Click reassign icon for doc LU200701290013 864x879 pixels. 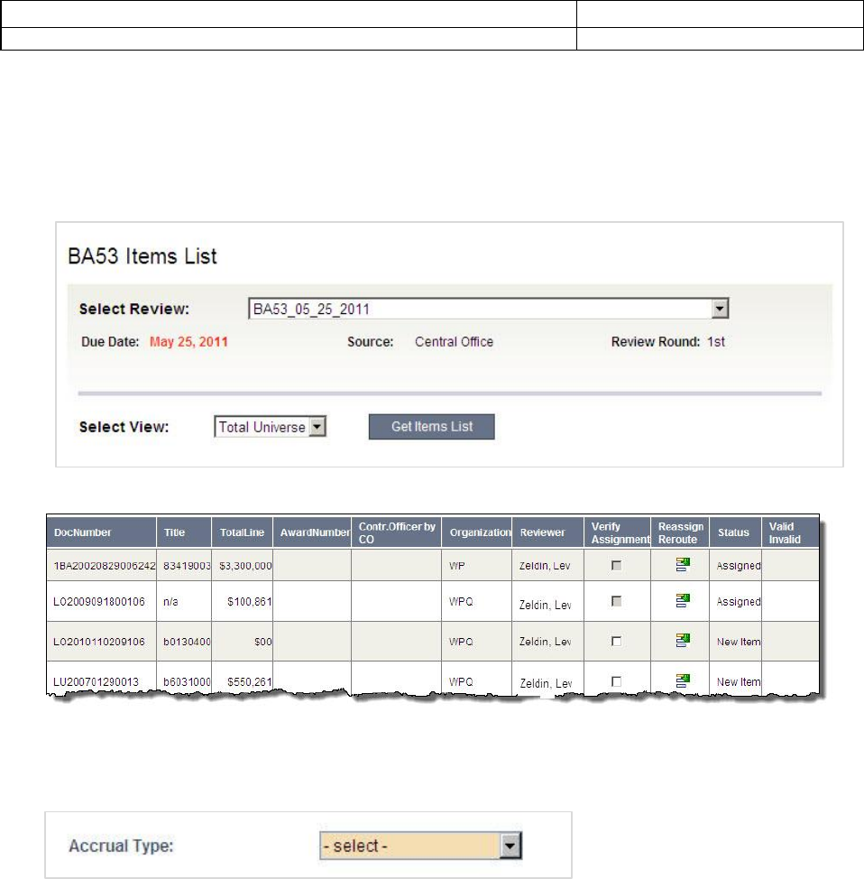683,680
